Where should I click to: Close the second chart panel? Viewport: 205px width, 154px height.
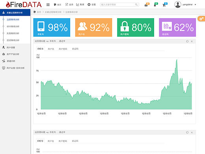pyautogui.click(x=192, y=132)
